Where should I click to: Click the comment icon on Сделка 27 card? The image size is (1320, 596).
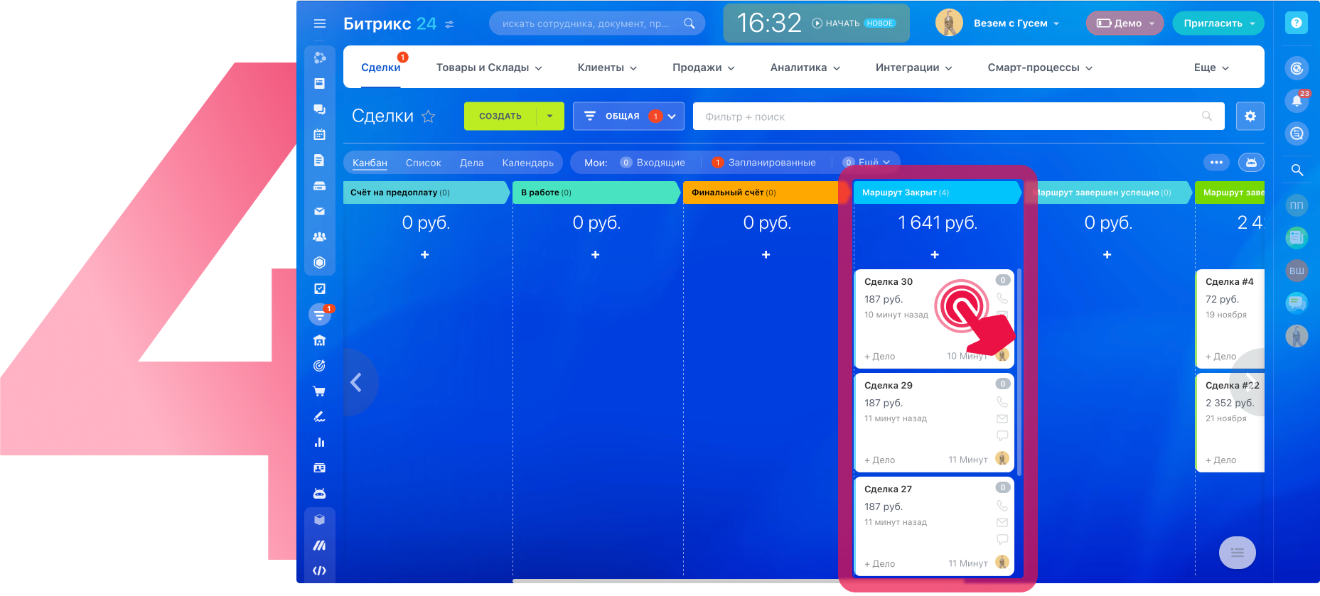click(x=1002, y=539)
